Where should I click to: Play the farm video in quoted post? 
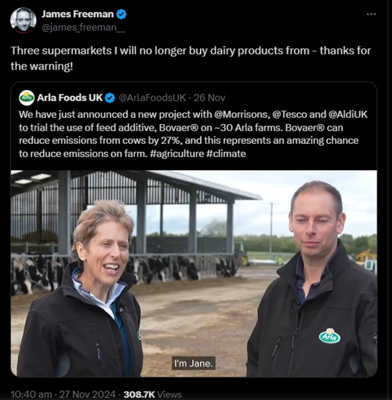pos(194,273)
